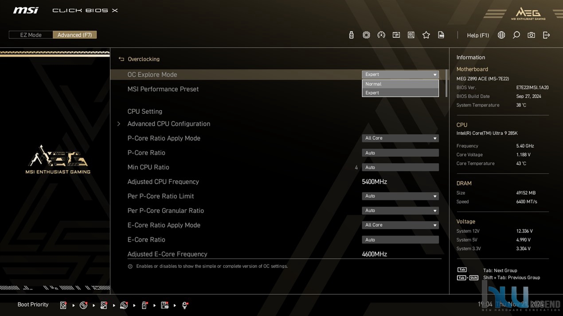The image size is (563, 316).
Task: Select the last plug-shaped device in Boot Priority
Action: coord(185,305)
